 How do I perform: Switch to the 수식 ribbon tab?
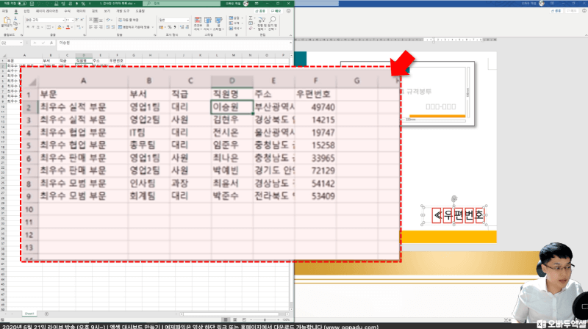click(x=68, y=11)
